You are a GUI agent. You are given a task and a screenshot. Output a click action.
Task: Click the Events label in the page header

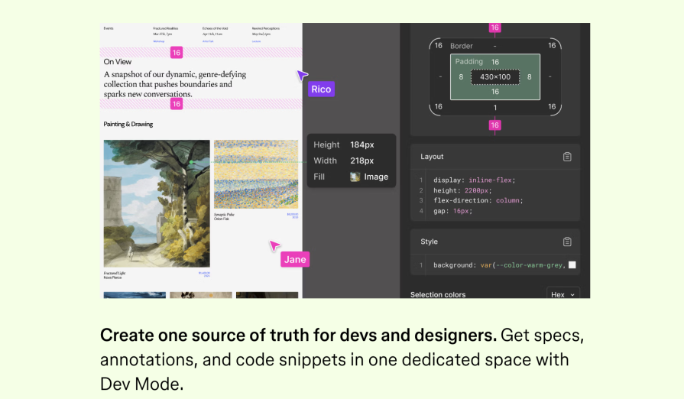(x=109, y=29)
